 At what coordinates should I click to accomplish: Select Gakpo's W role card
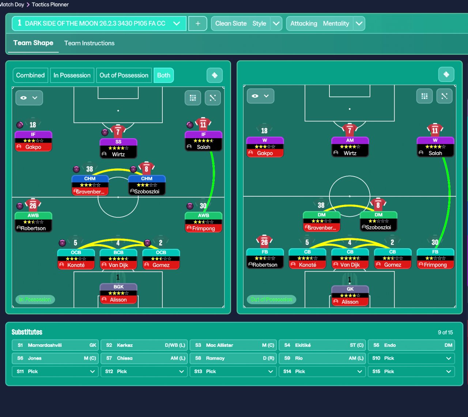[x=265, y=147]
